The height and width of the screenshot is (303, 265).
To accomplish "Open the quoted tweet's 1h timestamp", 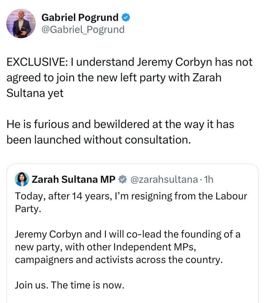I will click(208, 180).
